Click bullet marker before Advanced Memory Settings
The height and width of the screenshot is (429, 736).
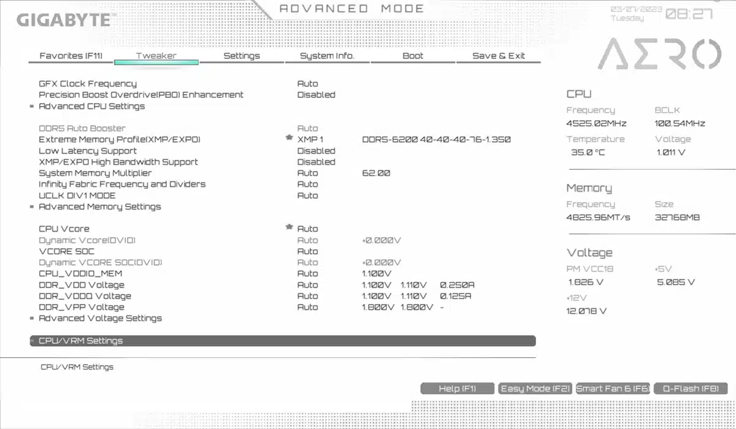[32, 207]
